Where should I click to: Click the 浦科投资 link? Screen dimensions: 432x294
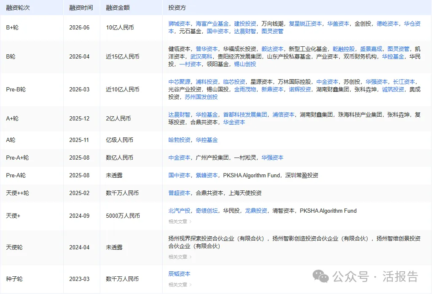[x=207, y=82]
